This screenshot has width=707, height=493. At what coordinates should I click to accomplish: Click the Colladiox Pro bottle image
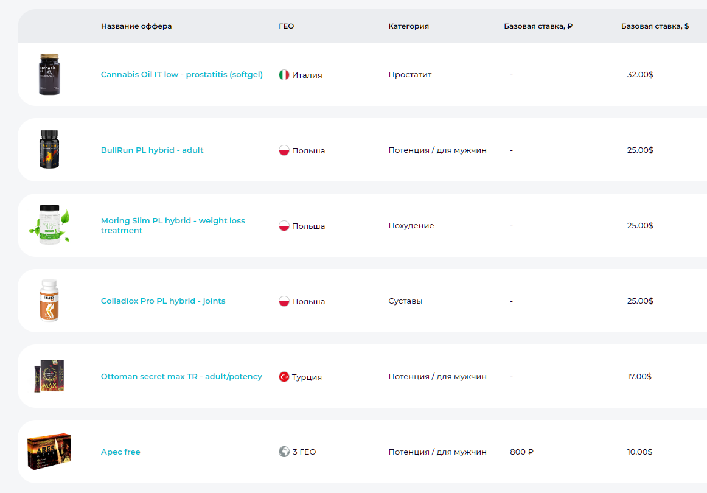click(x=49, y=301)
